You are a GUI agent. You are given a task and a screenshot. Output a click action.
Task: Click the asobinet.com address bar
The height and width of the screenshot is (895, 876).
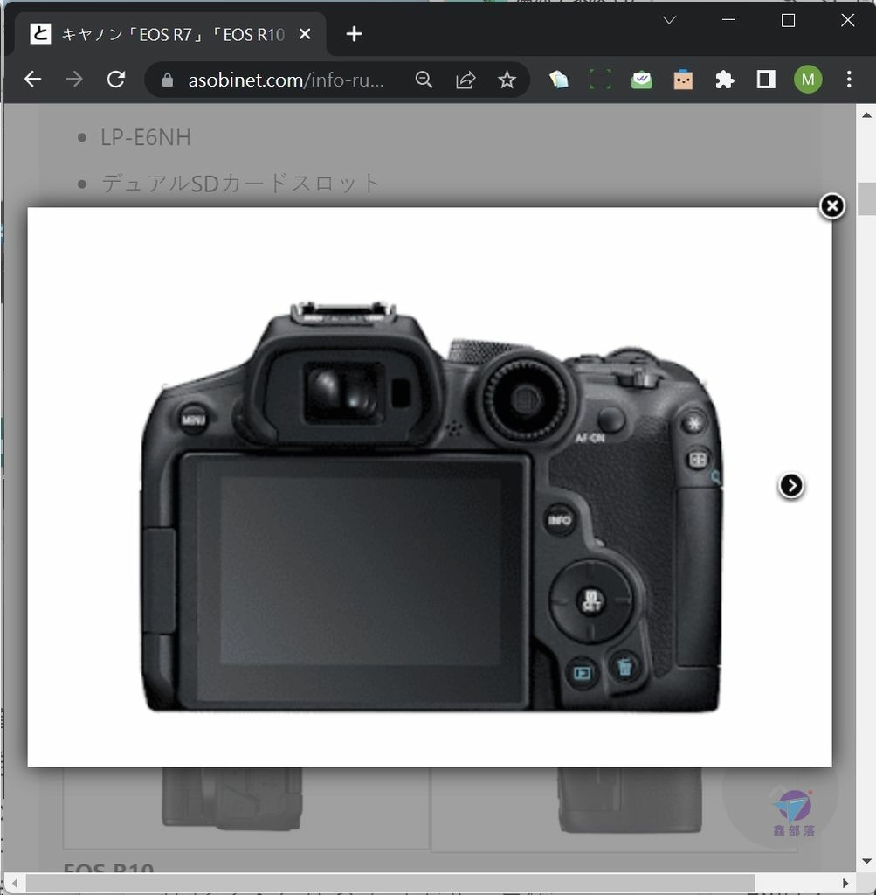286,80
